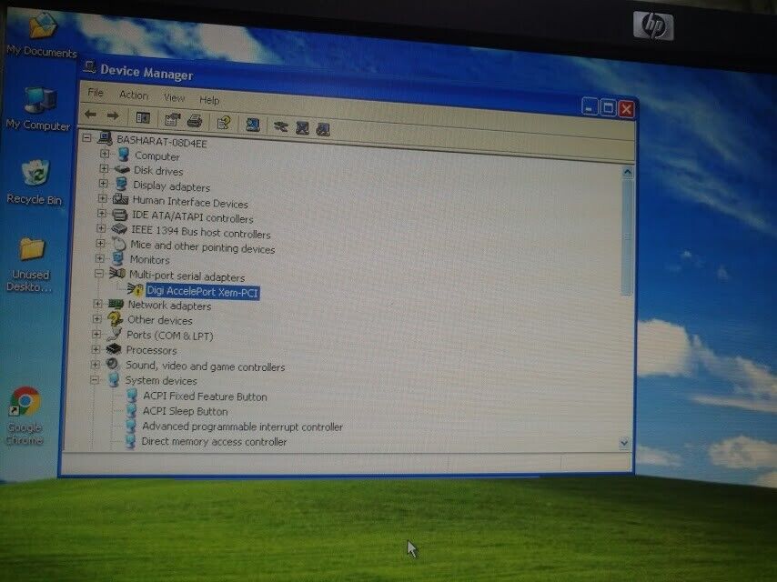777x582 pixels.
Task: Close the Device Manager window
Action: tap(626, 109)
